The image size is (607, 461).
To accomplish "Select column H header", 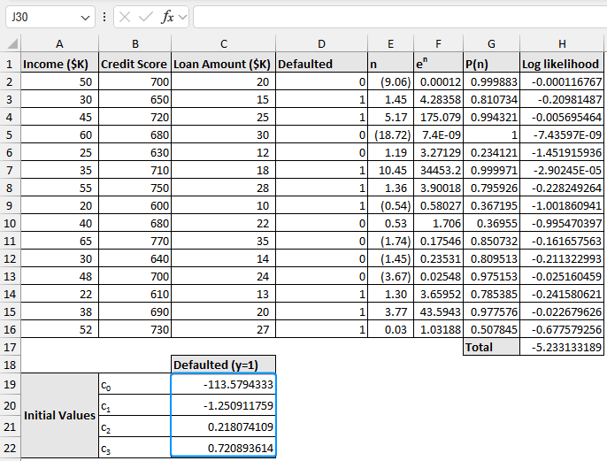I will tap(562, 44).
